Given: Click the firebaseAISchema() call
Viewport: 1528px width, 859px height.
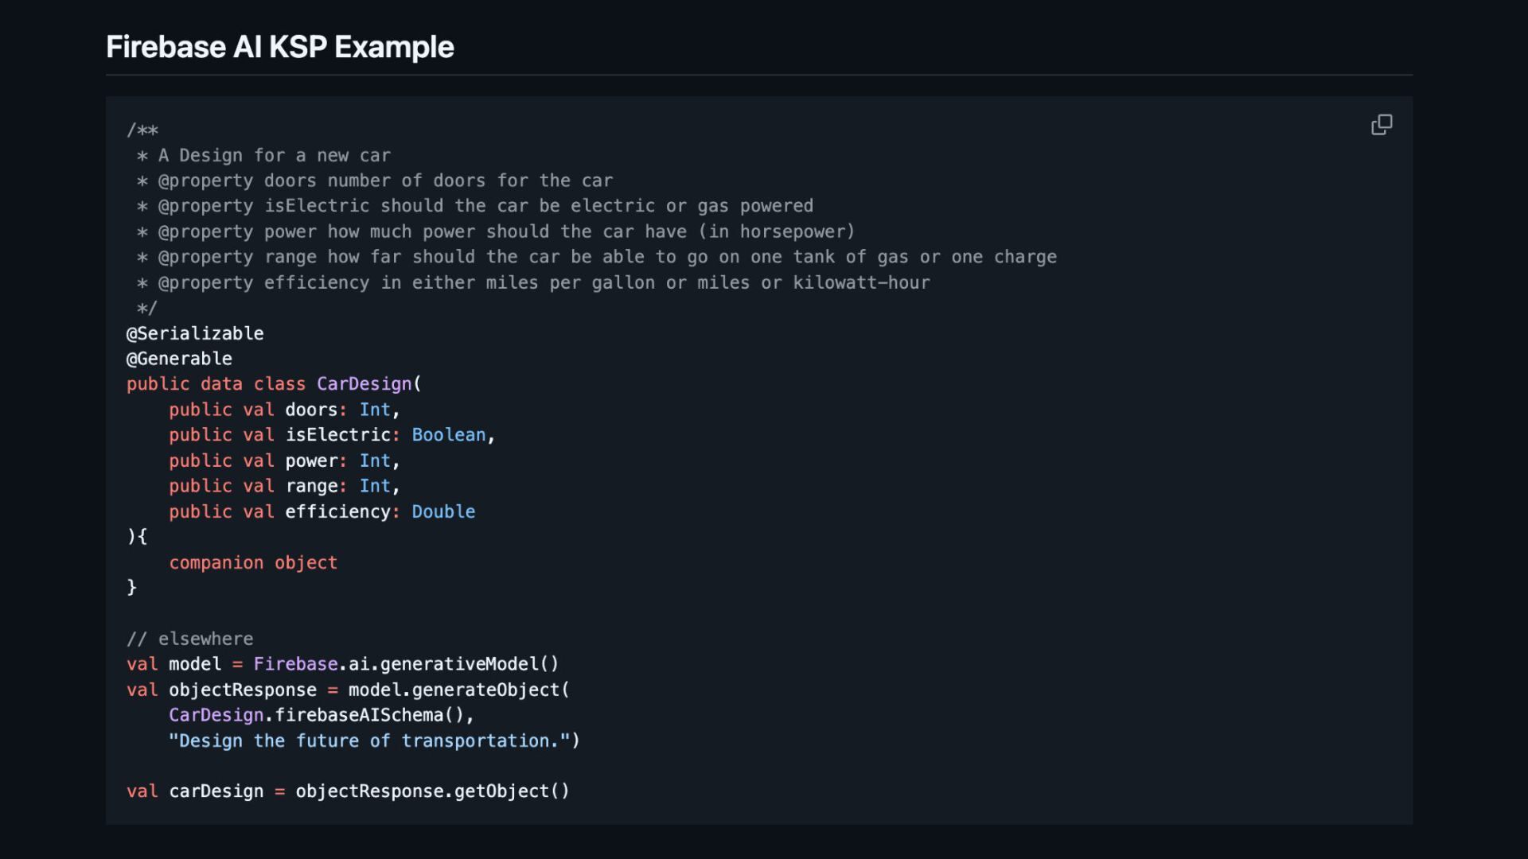Looking at the screenshot, I should pyautogui.click(x=368, y=715).
